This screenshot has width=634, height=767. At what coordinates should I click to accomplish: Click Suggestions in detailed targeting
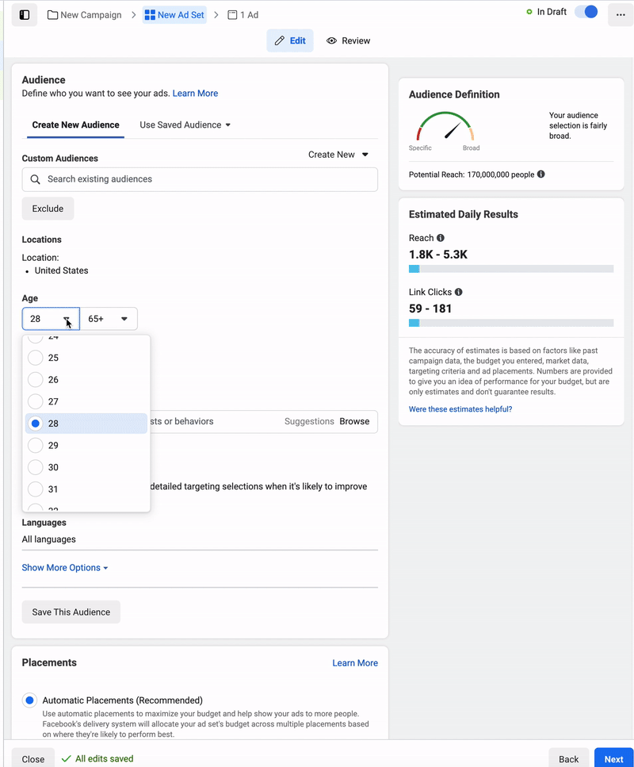(x=309, y=422)
